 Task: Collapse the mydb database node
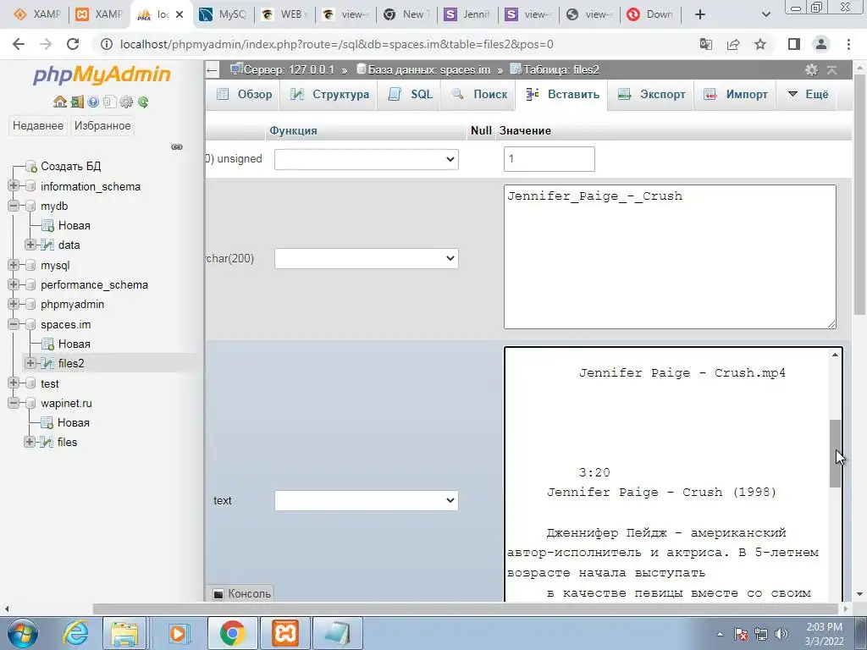click(14, 206)
